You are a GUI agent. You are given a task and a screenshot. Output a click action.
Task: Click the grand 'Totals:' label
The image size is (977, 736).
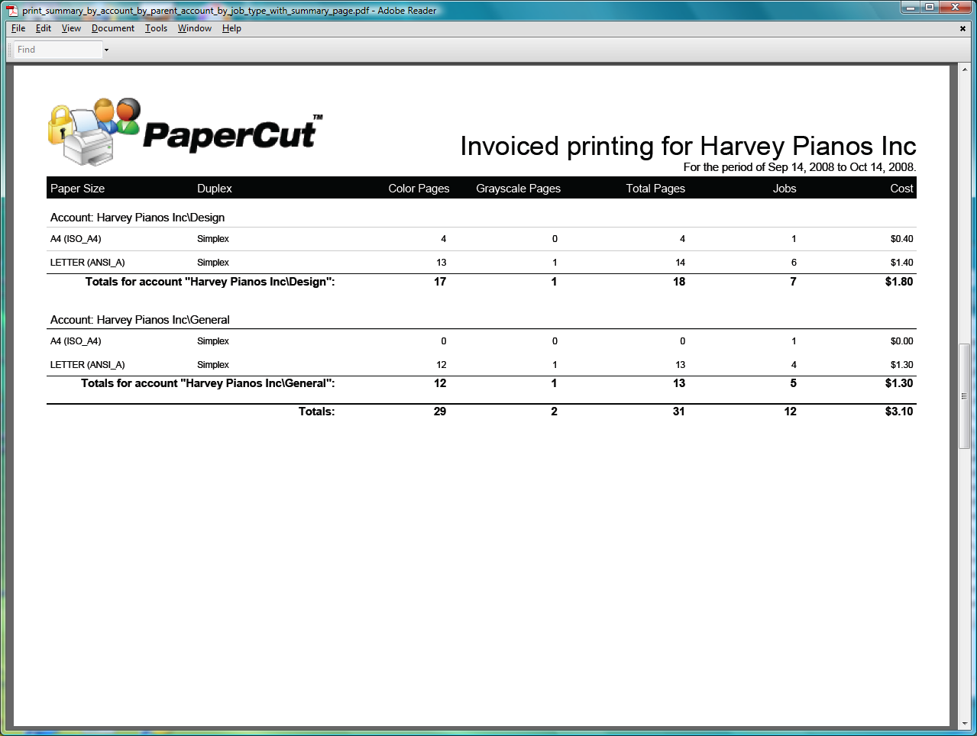tap(316, 412)
